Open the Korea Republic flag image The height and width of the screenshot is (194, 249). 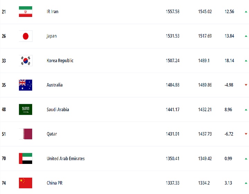(26, 61)
